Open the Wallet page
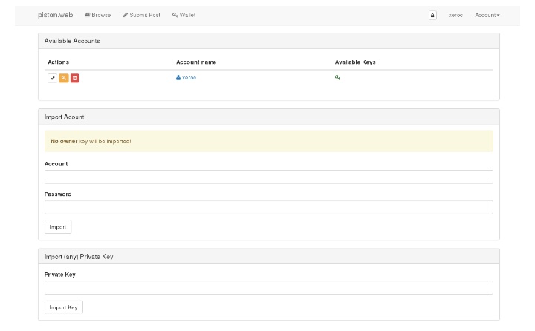The width and height of the screenshot is (535, 331). (184, 15)
